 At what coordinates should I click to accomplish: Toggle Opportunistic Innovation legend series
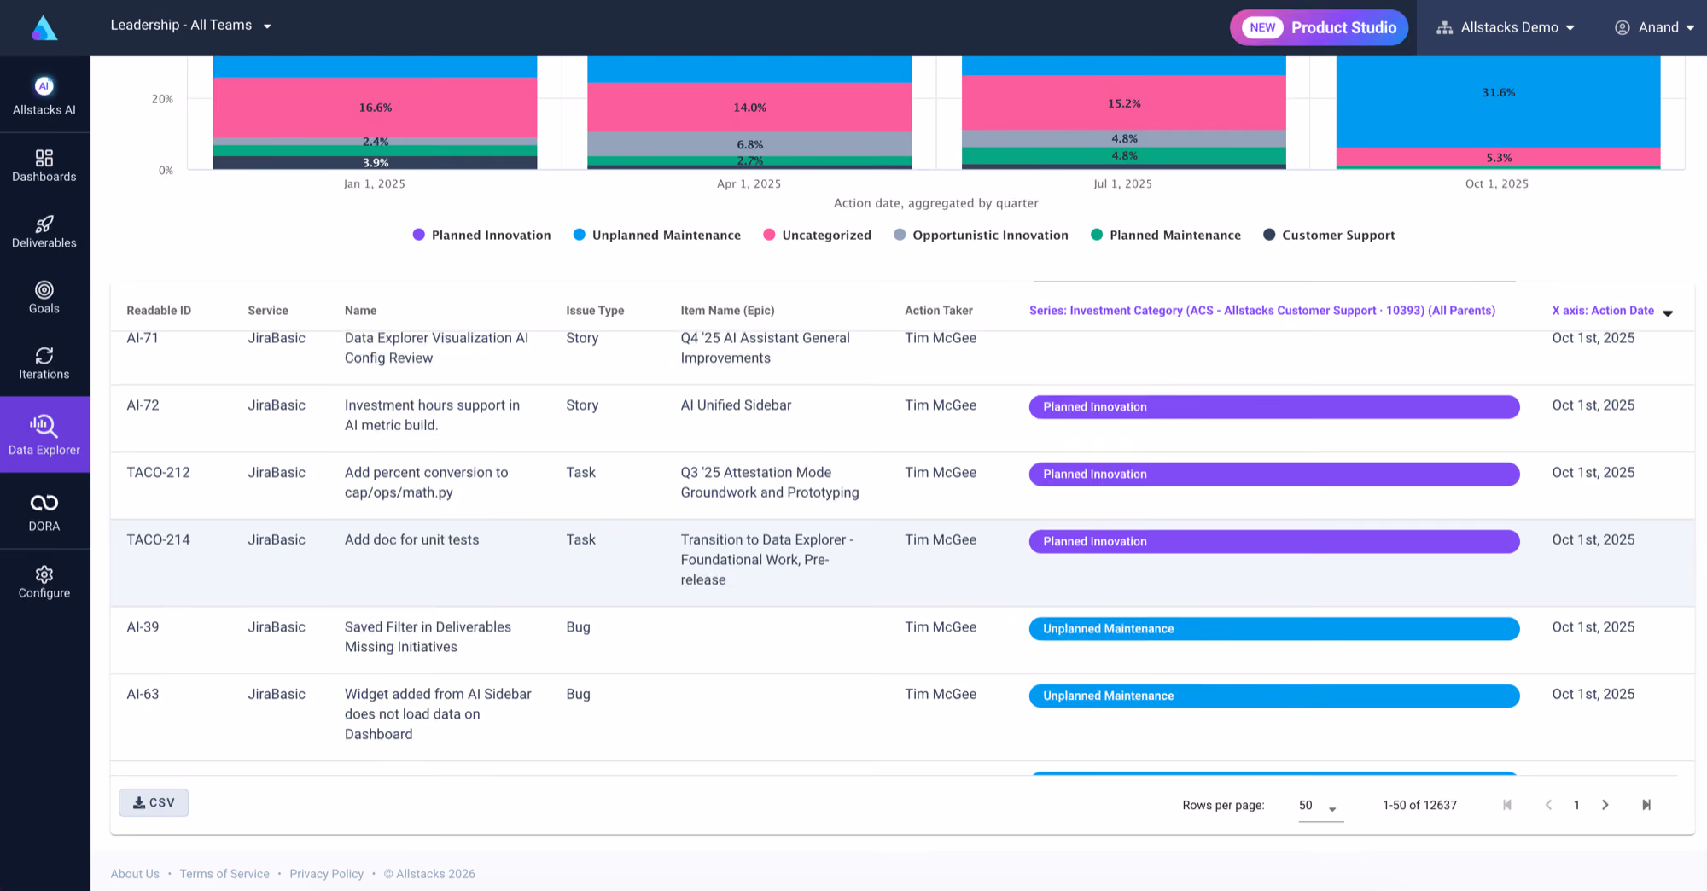tap(981, 235)
